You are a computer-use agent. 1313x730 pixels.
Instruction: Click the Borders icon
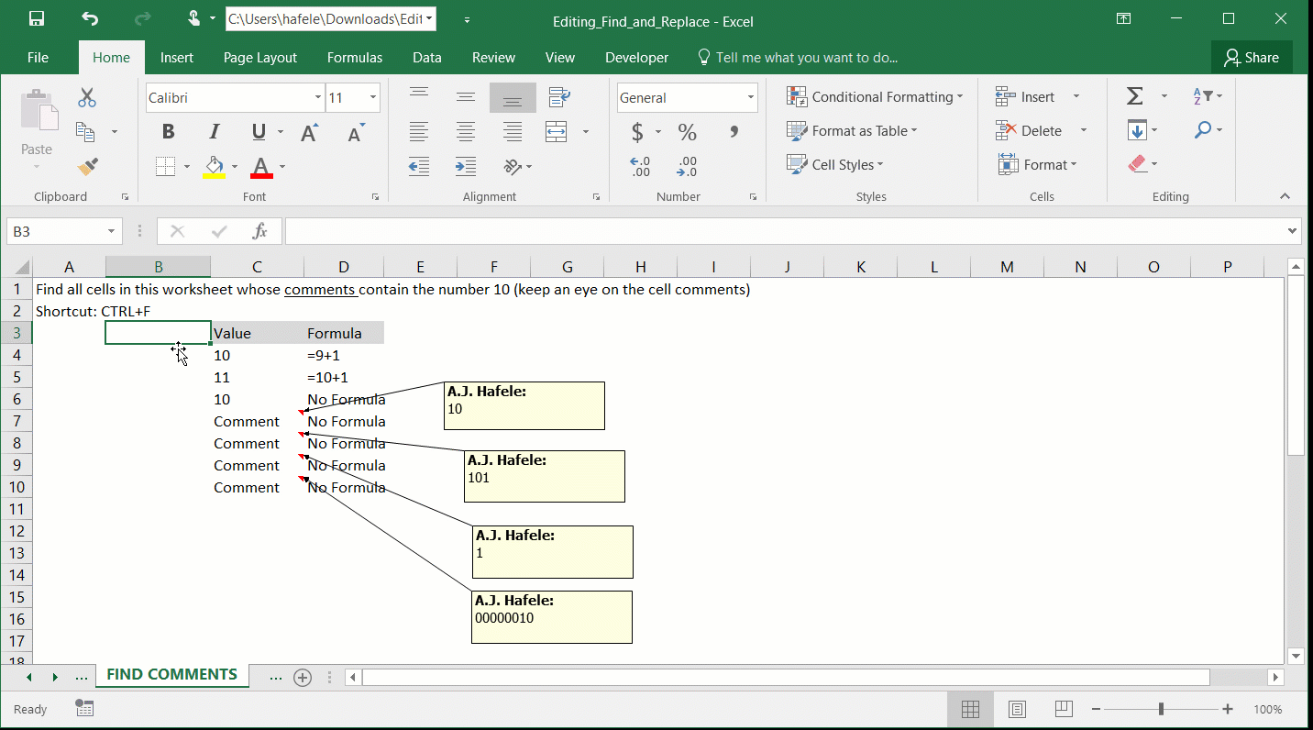165,167
